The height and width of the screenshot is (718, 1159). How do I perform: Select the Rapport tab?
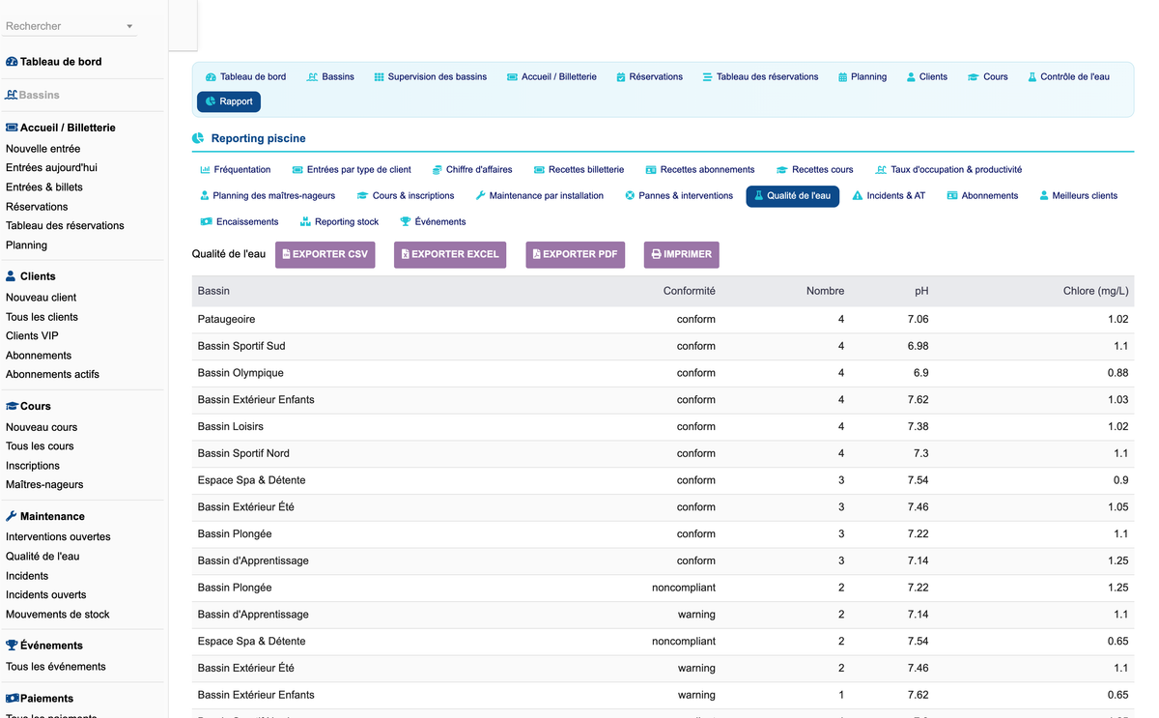click(x=229, y=101)
